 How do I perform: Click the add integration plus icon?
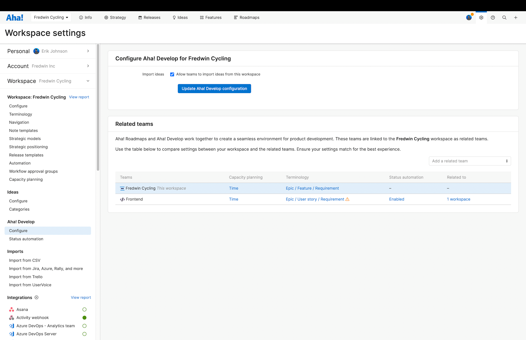[37, 297]
